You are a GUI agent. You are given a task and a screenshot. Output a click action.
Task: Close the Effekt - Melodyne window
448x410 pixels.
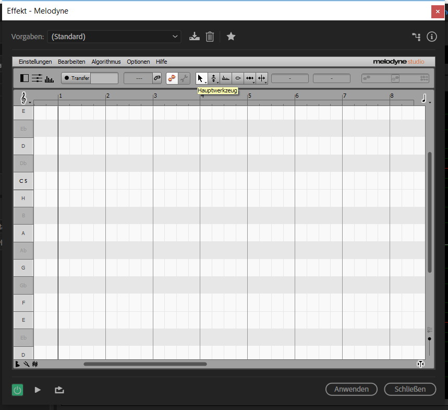[x=438, y=11]
